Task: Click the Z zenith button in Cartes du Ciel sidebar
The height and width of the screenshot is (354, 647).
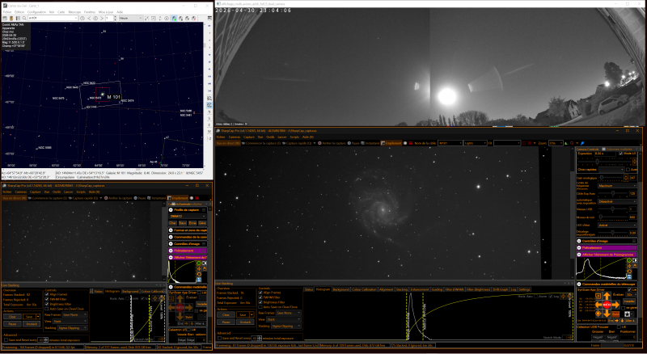Action: (x=209, y=139)
